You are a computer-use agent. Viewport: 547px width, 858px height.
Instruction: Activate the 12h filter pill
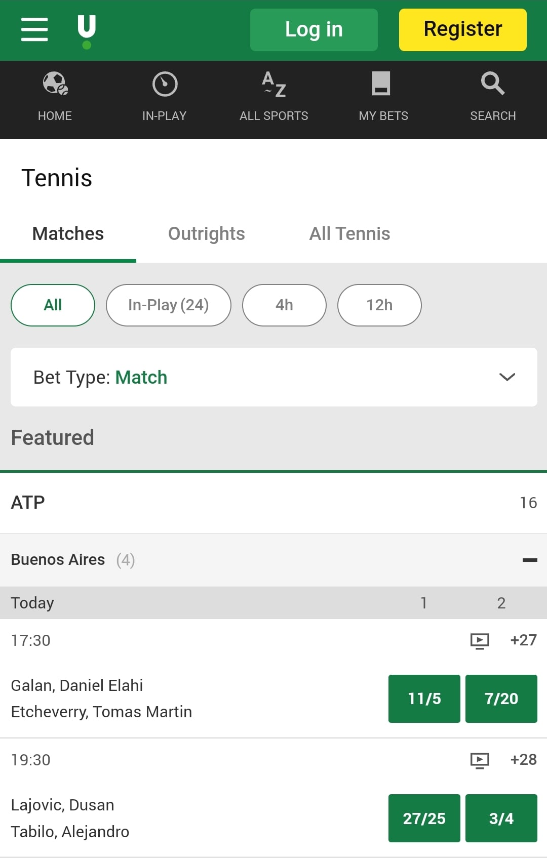379,305
